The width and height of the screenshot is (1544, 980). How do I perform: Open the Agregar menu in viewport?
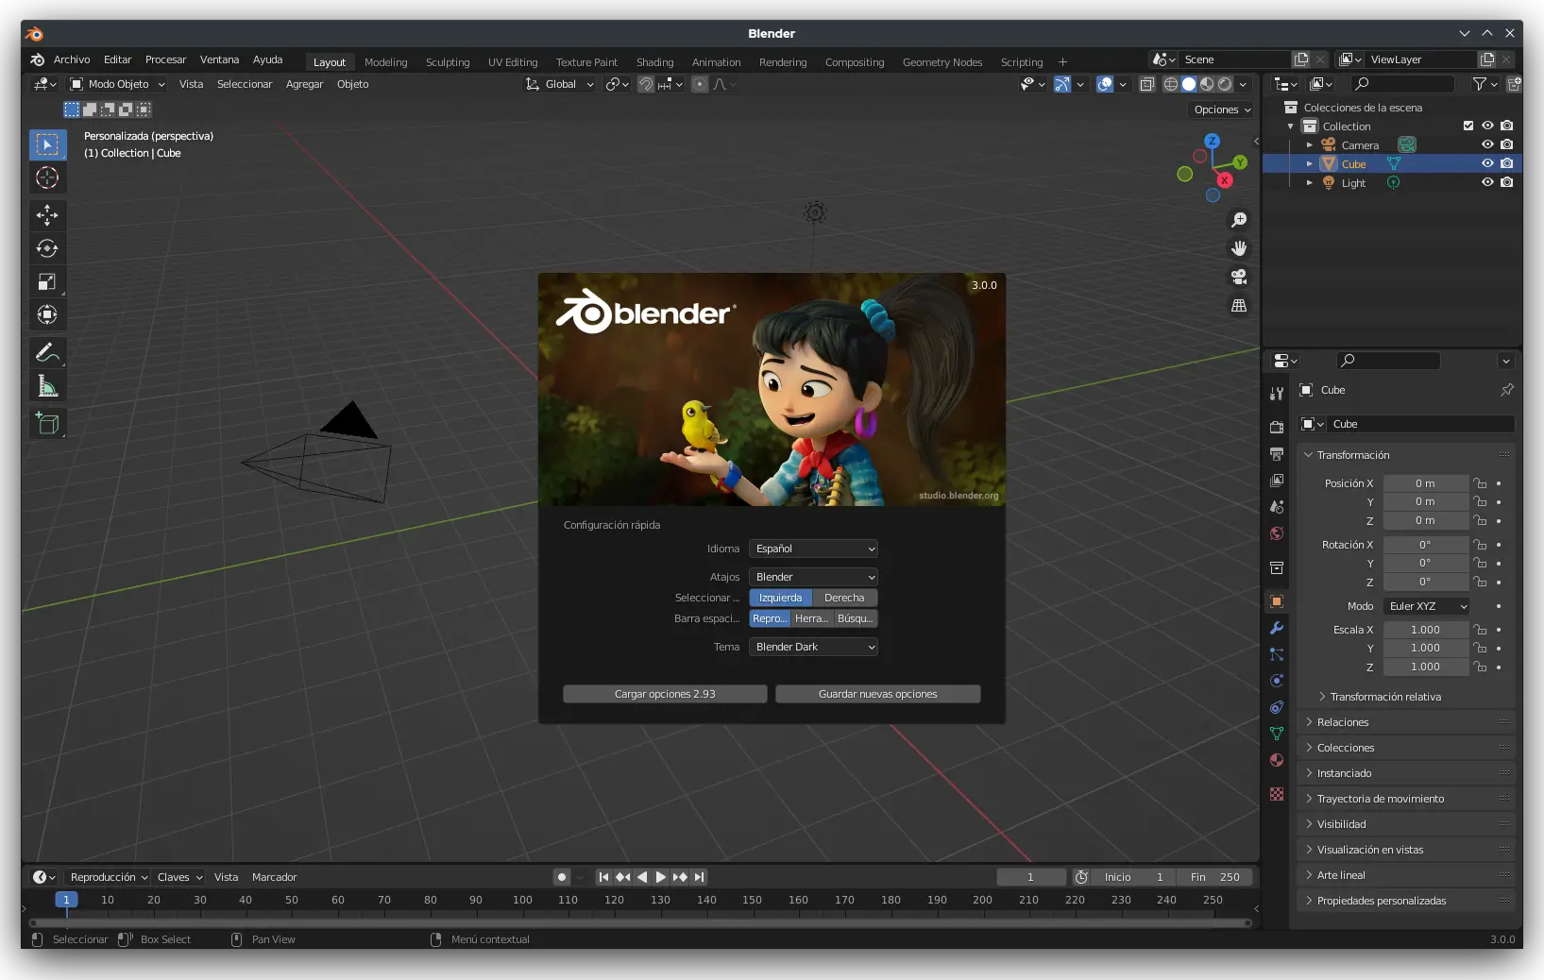point(304,84)
